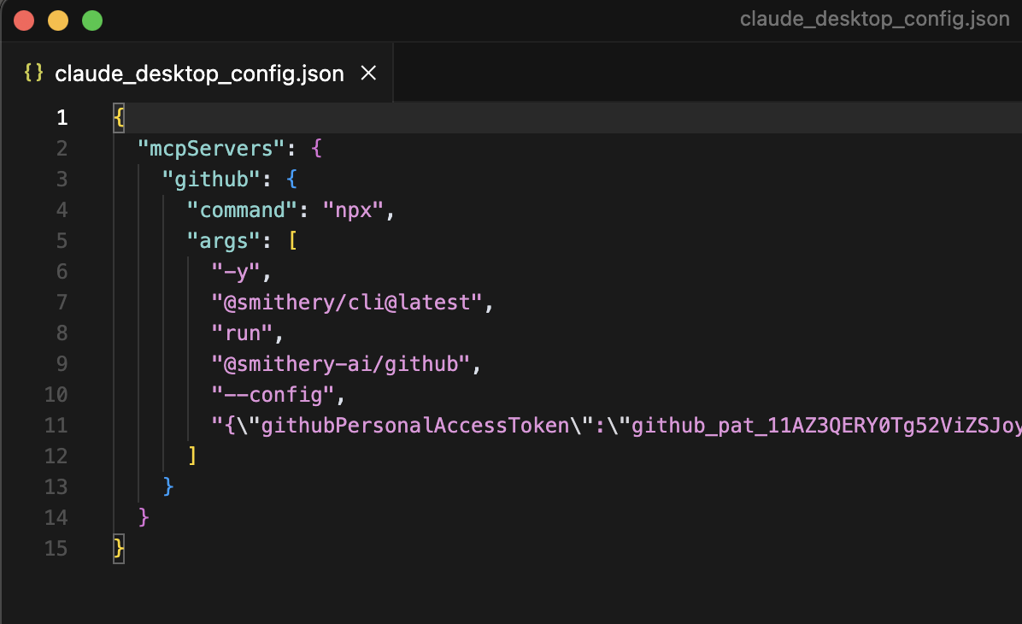1022x624 pixels.
Task: Click the window title claude_desktop_config.json
Action: (x=875, y=20)
